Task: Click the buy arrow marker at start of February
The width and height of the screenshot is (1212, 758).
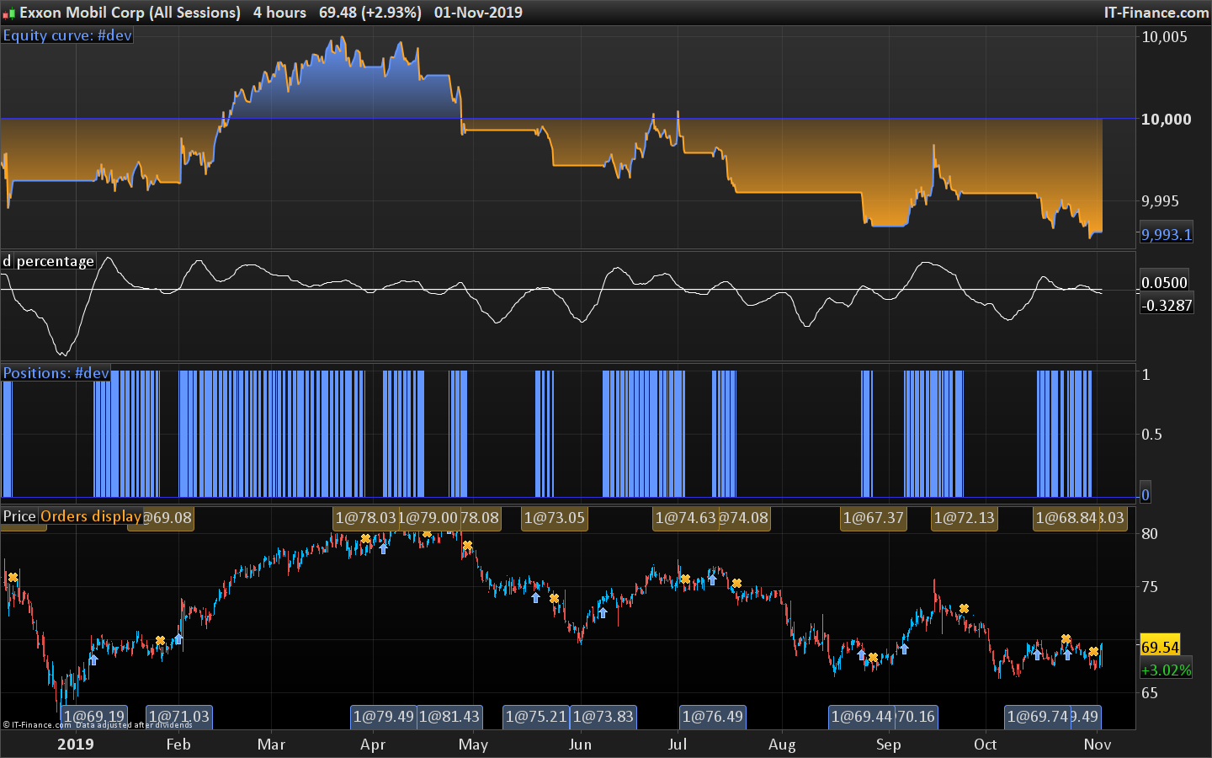Action: tap(178, 639)
